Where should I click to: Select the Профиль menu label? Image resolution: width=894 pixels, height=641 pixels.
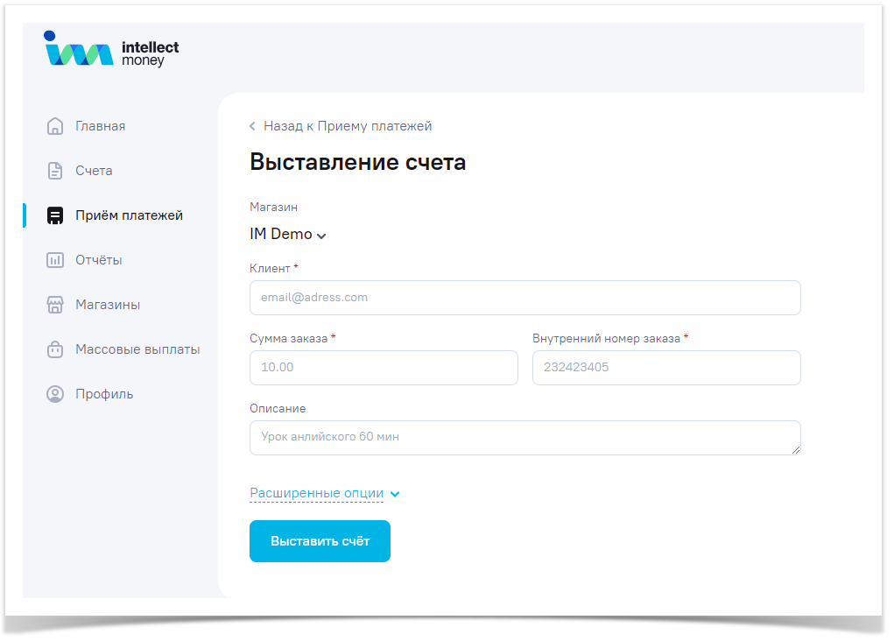tap(104, 394)
